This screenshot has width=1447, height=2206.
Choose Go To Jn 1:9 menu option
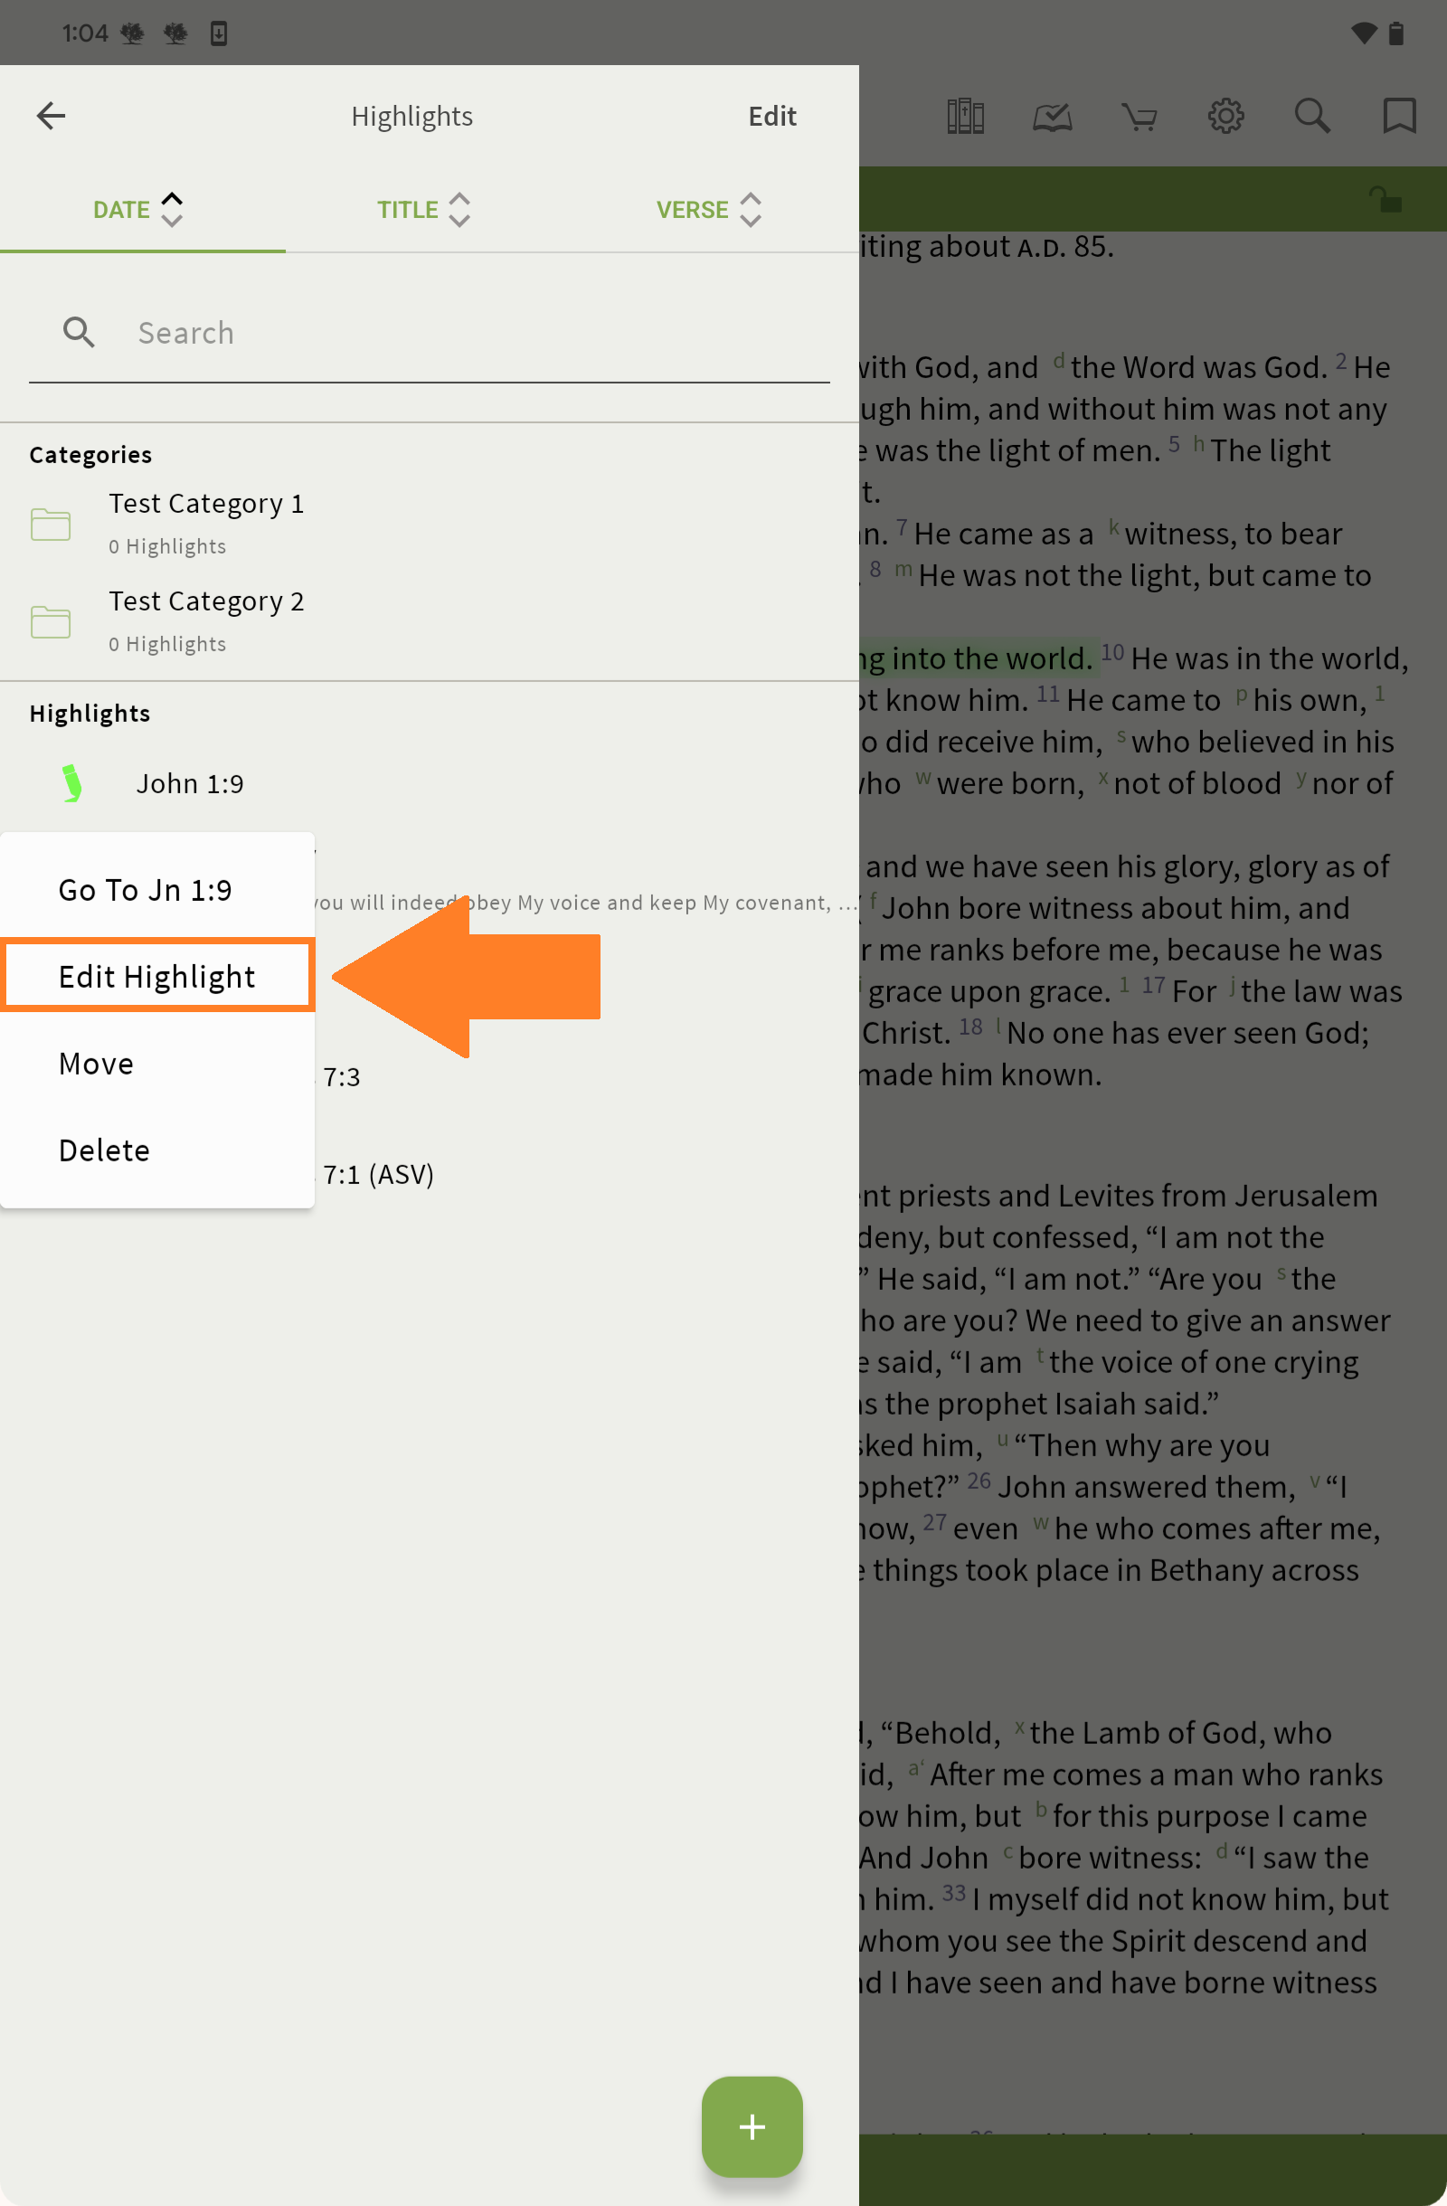pos(146,890)
